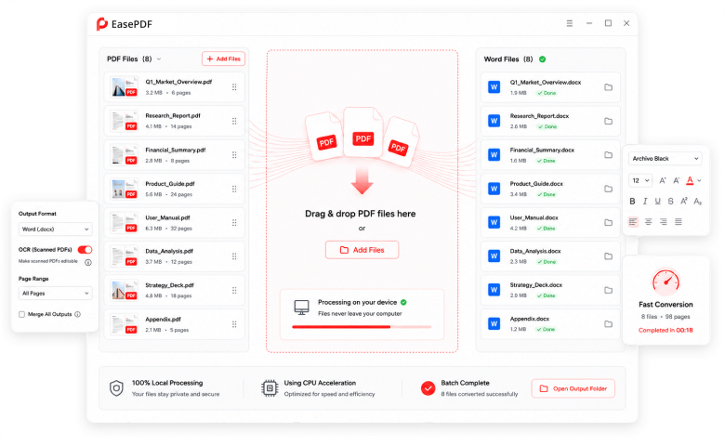The height and width of the screenshot is (446, 725).
Task: Click the EasePDF logo
Action: [124, 24]
